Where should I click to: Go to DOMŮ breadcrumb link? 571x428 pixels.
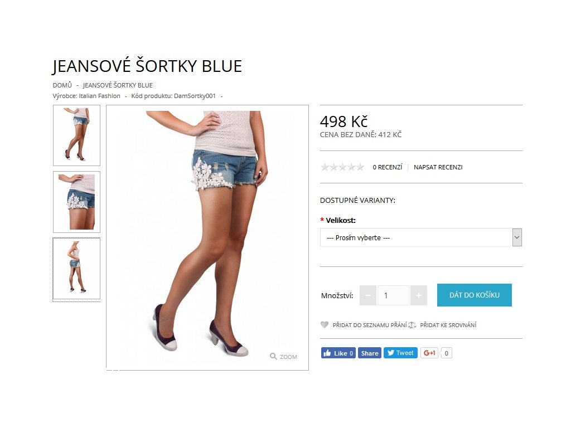[62, 85]
